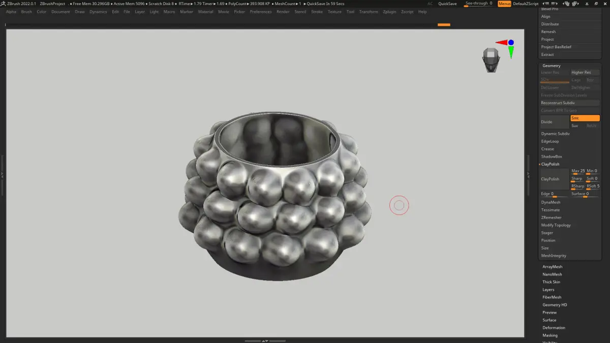Click the left tray arrows layout icon
Image resolution: width=610 pixels, height=343 pixels.
(545, 4)
